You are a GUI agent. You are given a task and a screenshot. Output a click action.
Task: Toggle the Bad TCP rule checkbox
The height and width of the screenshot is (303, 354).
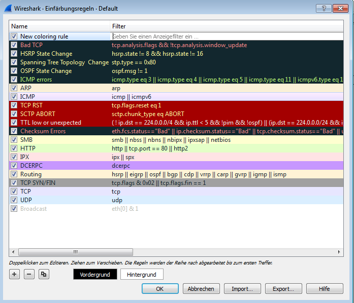coord(14,45)
